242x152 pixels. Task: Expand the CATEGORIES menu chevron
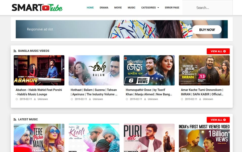(x=158, y=8)
